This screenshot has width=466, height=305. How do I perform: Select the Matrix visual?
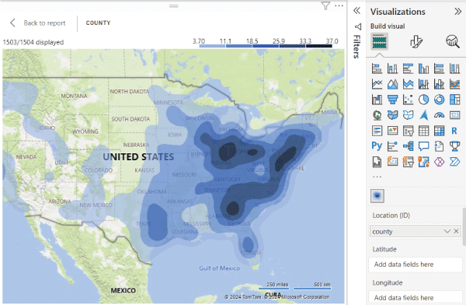click(x=440, y=131)
